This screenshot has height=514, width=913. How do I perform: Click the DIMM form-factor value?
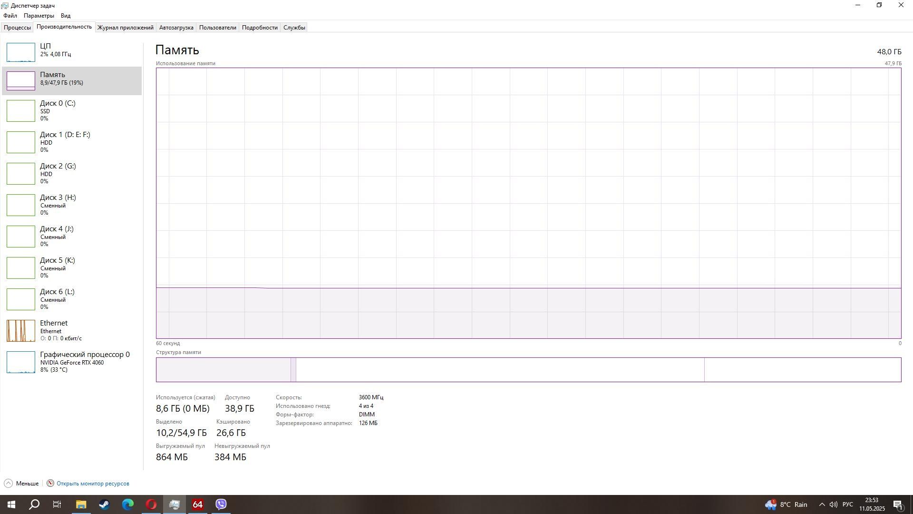tap(367, 415)
